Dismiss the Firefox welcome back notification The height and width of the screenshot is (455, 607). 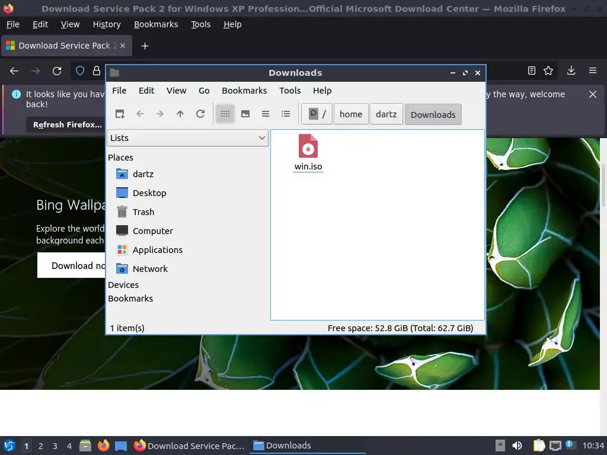(593, 94)
